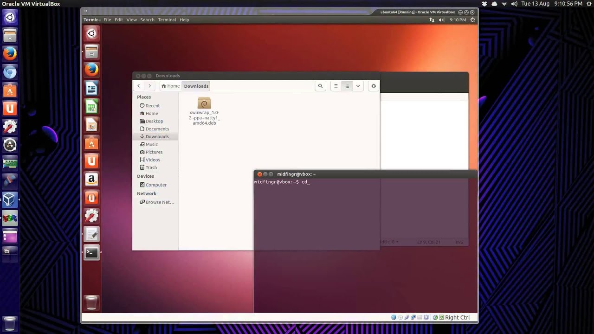Open VirtualBox cube icon in host dock
Image resolution: width=594 pixels, height=334 pixels.
coord(10,199)
